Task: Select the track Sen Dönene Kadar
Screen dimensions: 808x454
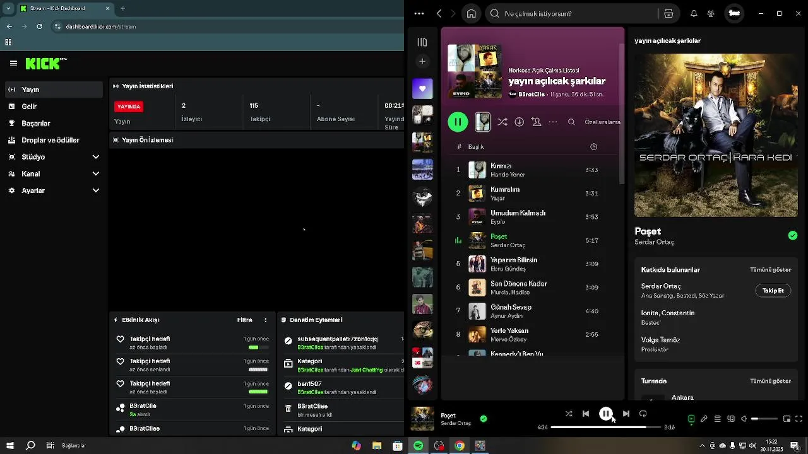Action: [532, 288]
